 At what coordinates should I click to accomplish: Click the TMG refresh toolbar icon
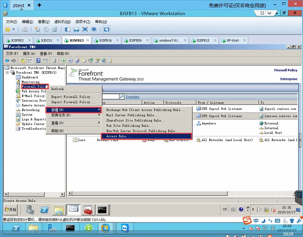[x=54, y=61]
